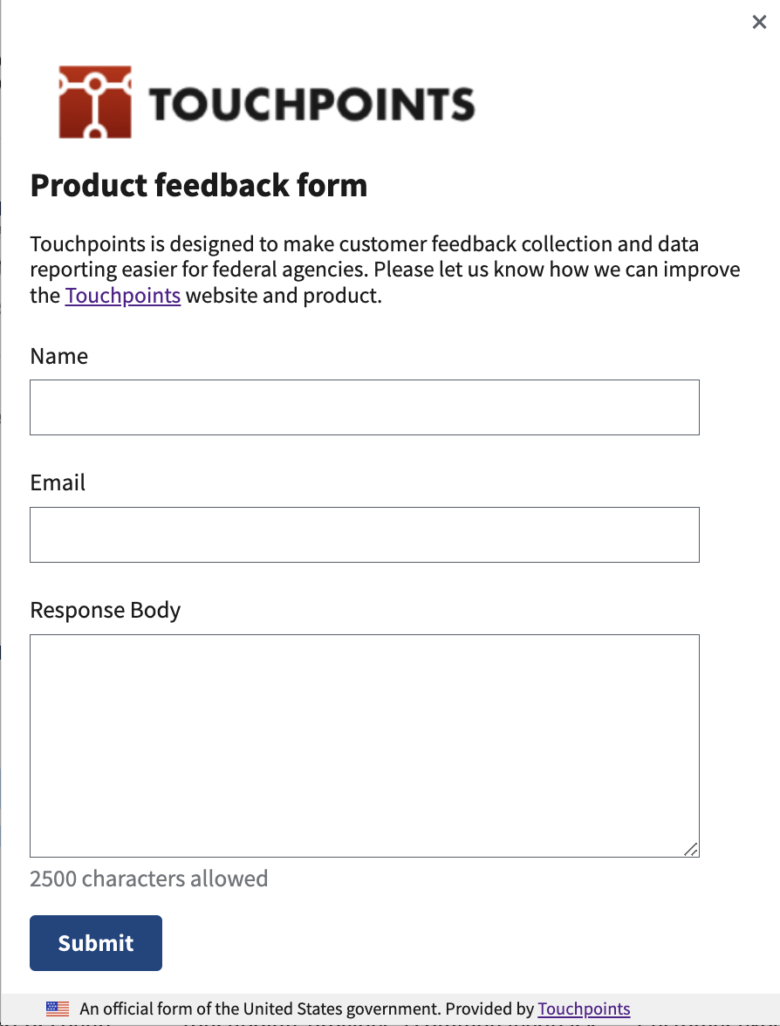Image resolution: width=780 pixels, height=1026 pixels.
Task: Open the Touchpoints link in footer banner
Action: coord(584,1009)
